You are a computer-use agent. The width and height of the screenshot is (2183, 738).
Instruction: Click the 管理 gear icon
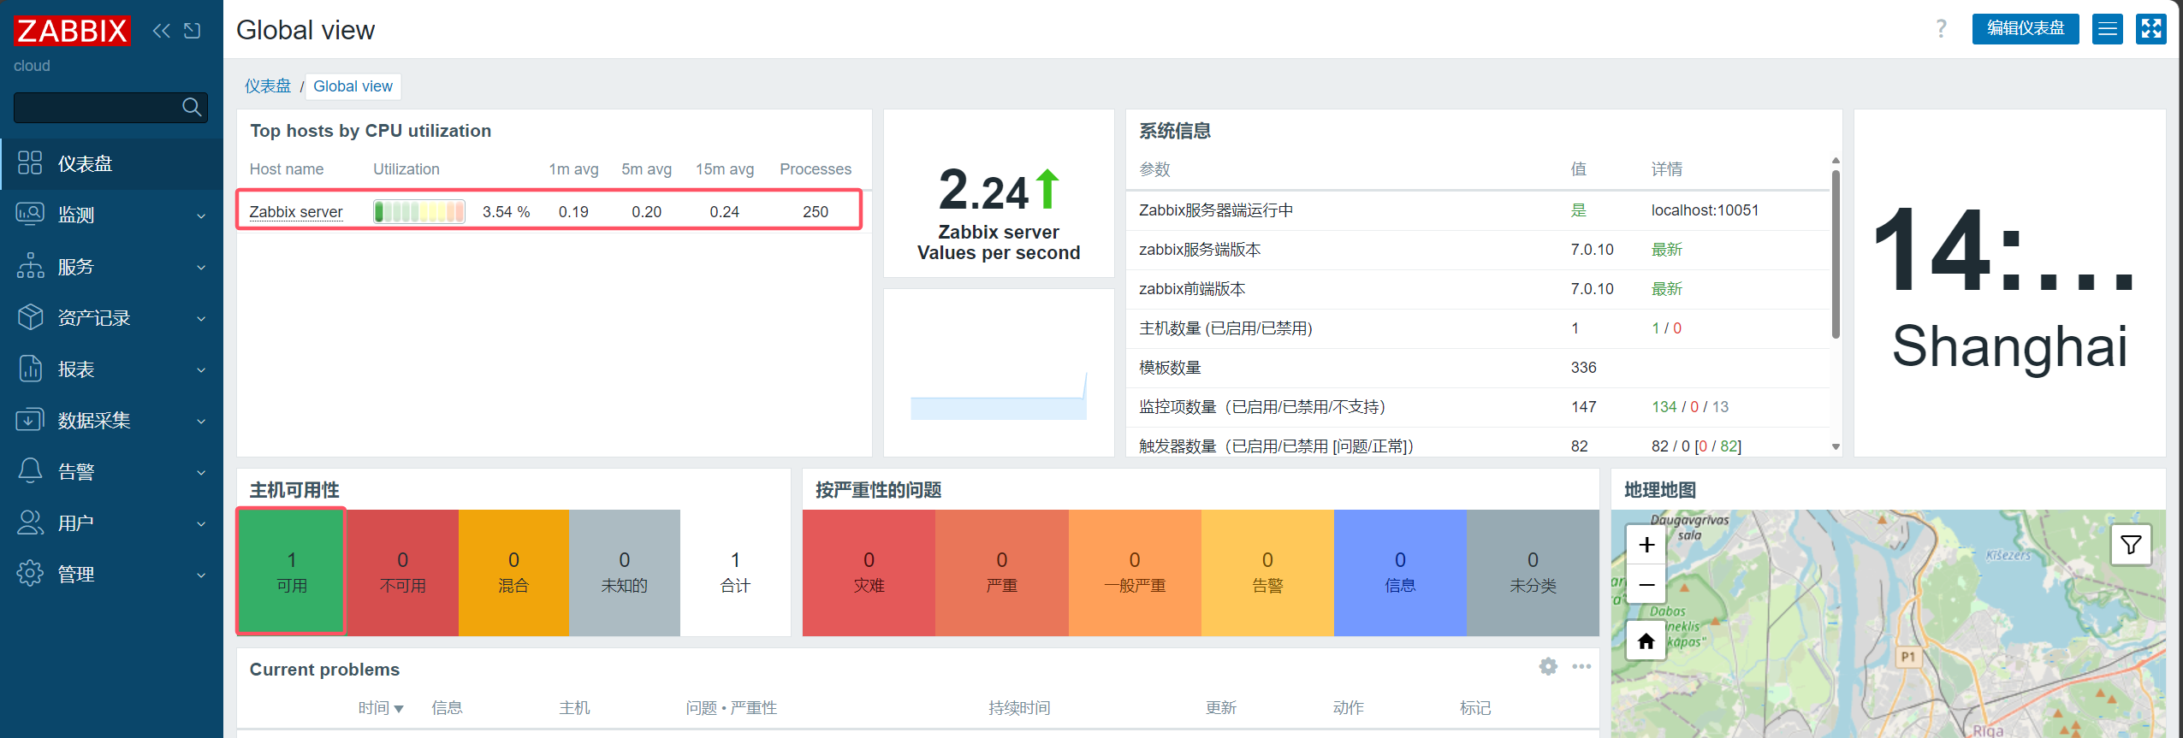tap(30, 574)
